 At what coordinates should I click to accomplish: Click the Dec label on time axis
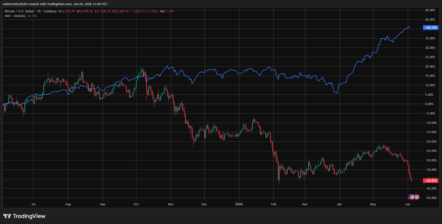(204, 203)
